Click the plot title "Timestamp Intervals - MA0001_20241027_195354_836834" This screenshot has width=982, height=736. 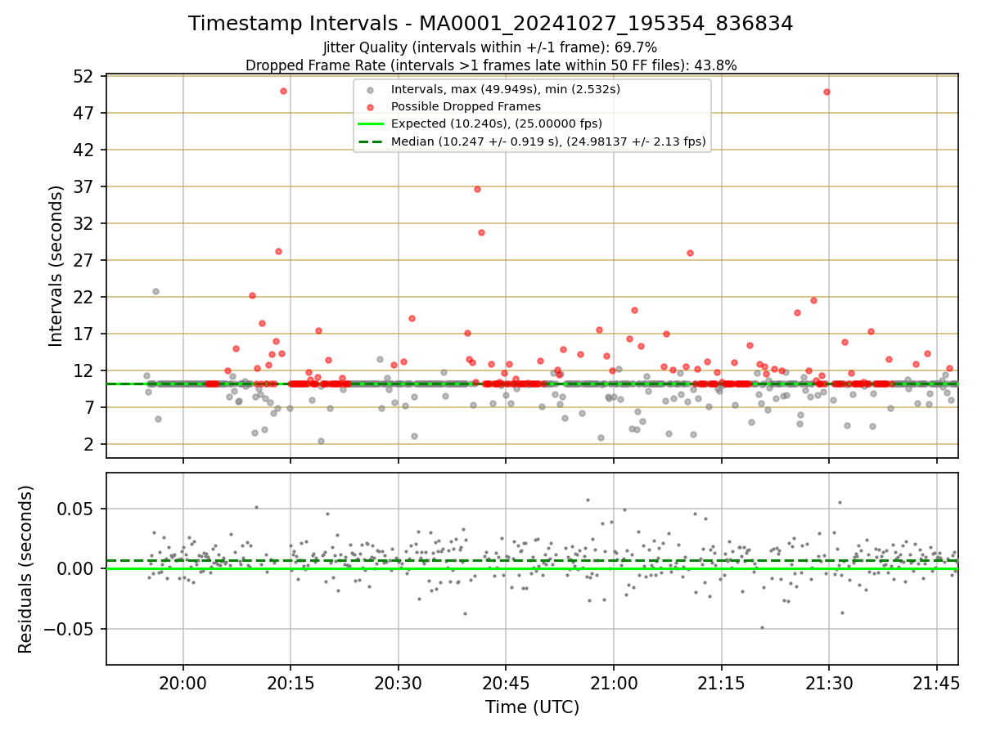click(490, 24)
